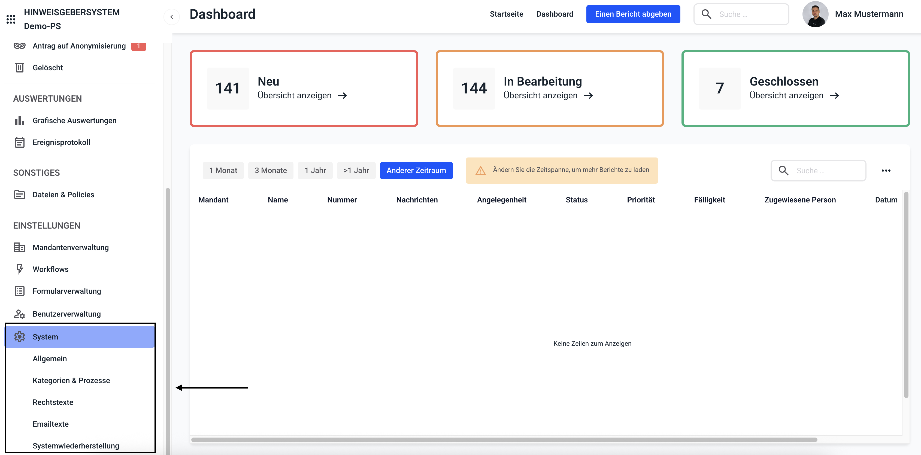The height and width of the screenshot is (455, 921).
Task: Click the Antrag auf Anonymisierung mask icon
Action: (19, 46)
